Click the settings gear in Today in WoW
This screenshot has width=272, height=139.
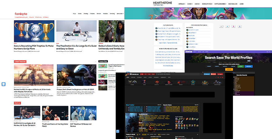[197, 134]
